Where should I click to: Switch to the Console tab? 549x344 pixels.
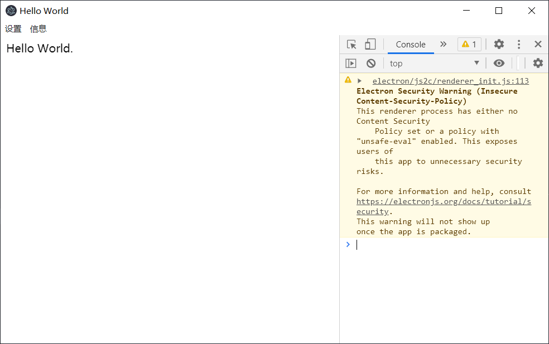click(x=411, y=45)
